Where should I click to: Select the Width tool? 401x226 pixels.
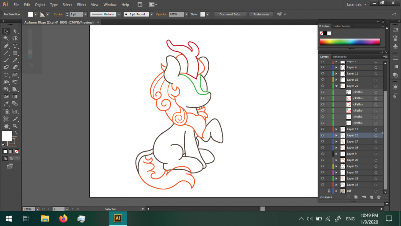point(6,82)
